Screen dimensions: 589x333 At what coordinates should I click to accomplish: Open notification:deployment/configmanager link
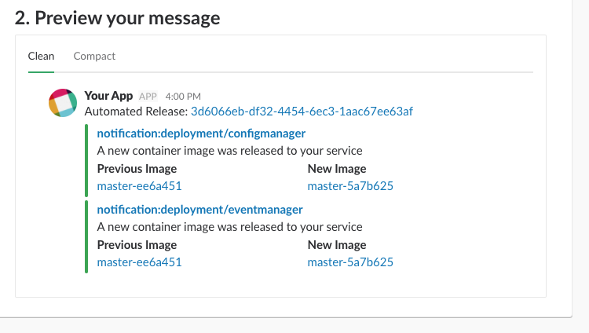point(201,134)
